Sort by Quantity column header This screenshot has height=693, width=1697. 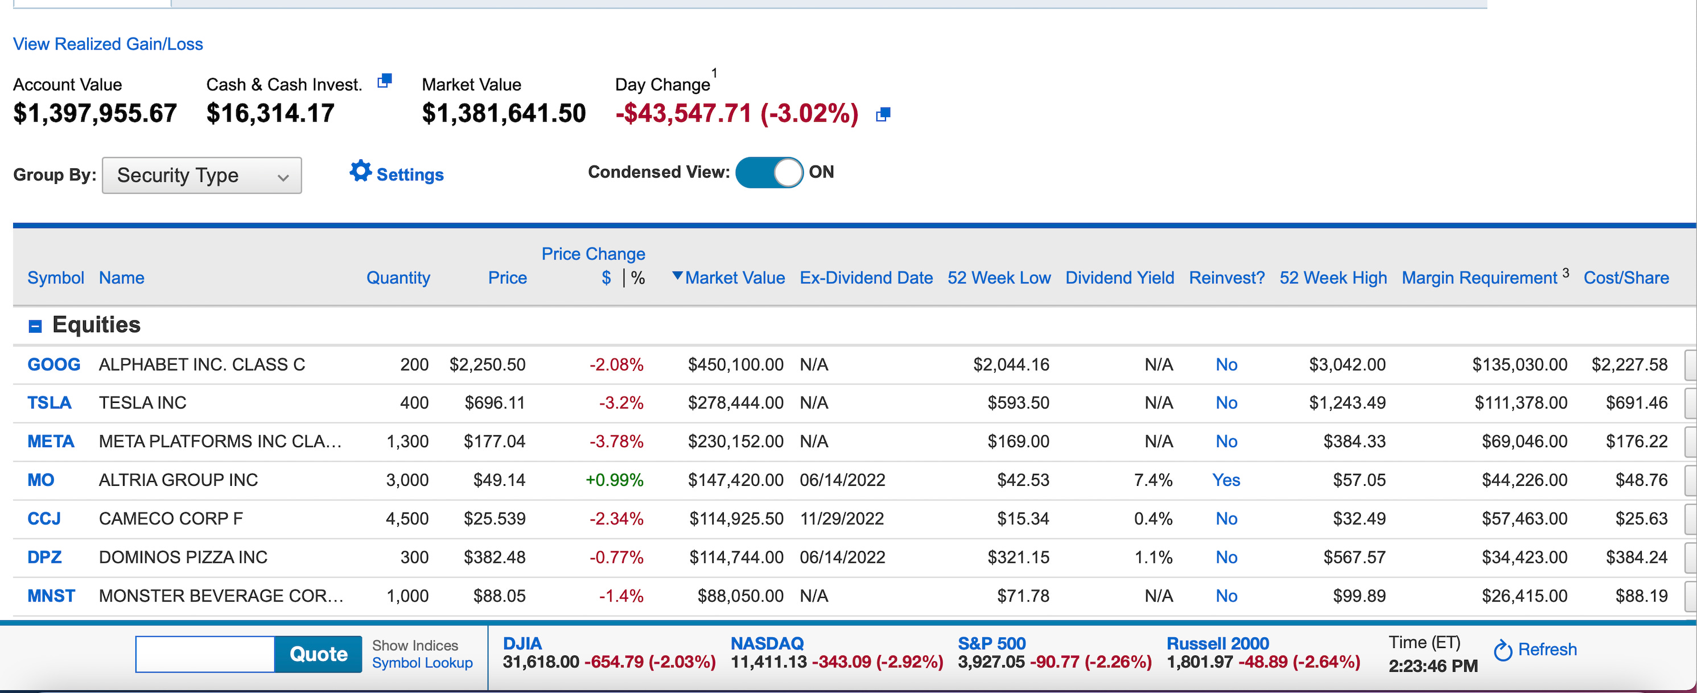(398, 278)
